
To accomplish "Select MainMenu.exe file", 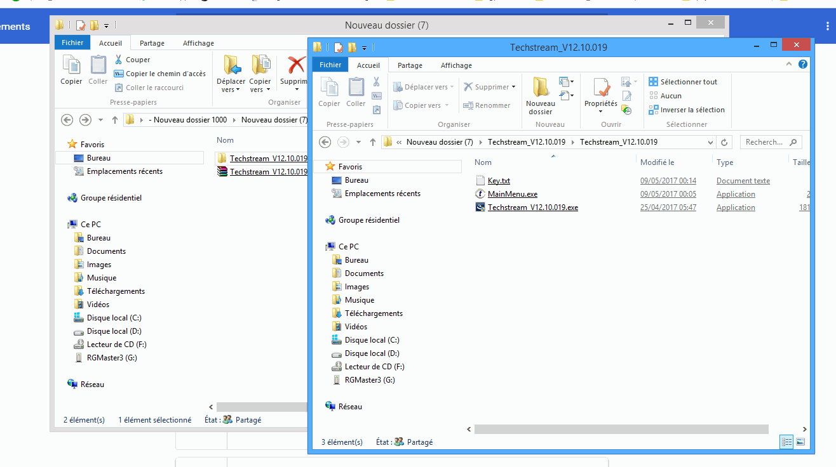I will point(506,194).
